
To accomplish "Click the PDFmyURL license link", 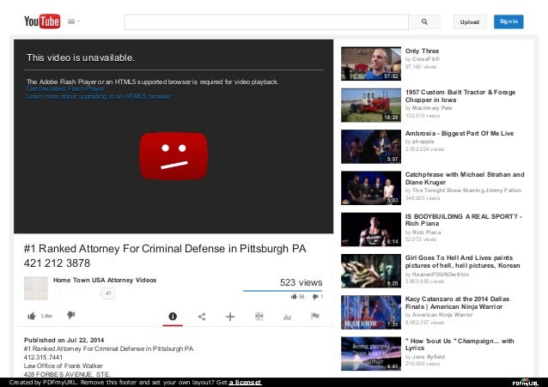I will [245, 383].
